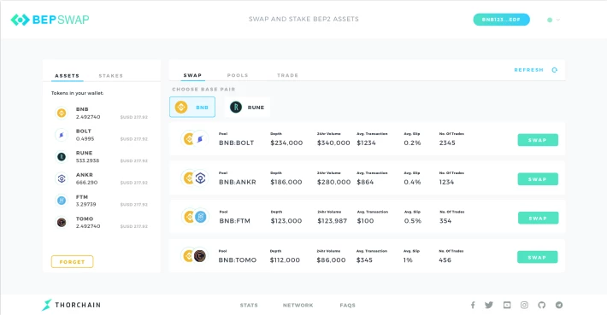Click the TOMO token icon in wallet list

tap(62, 222)
